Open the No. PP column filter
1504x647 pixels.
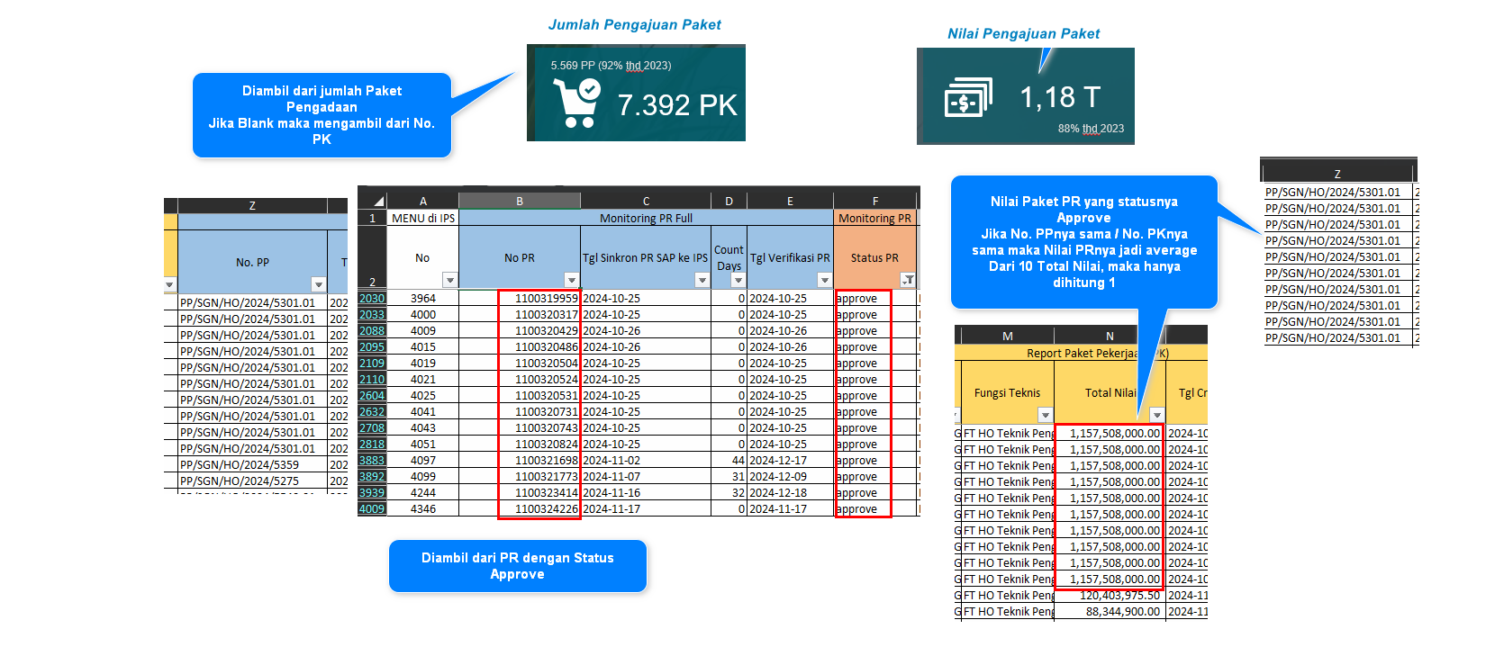(x=317, y=284)
